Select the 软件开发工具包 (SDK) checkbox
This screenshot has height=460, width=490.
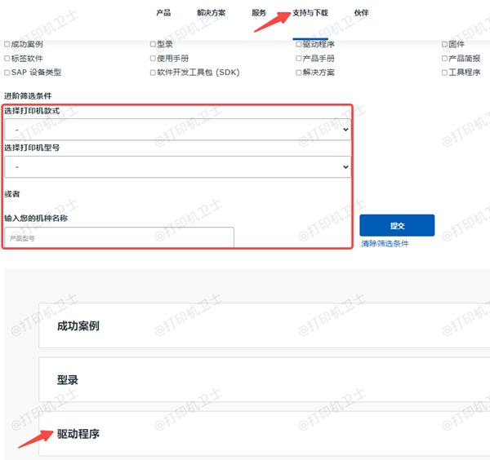coord(153,73)
